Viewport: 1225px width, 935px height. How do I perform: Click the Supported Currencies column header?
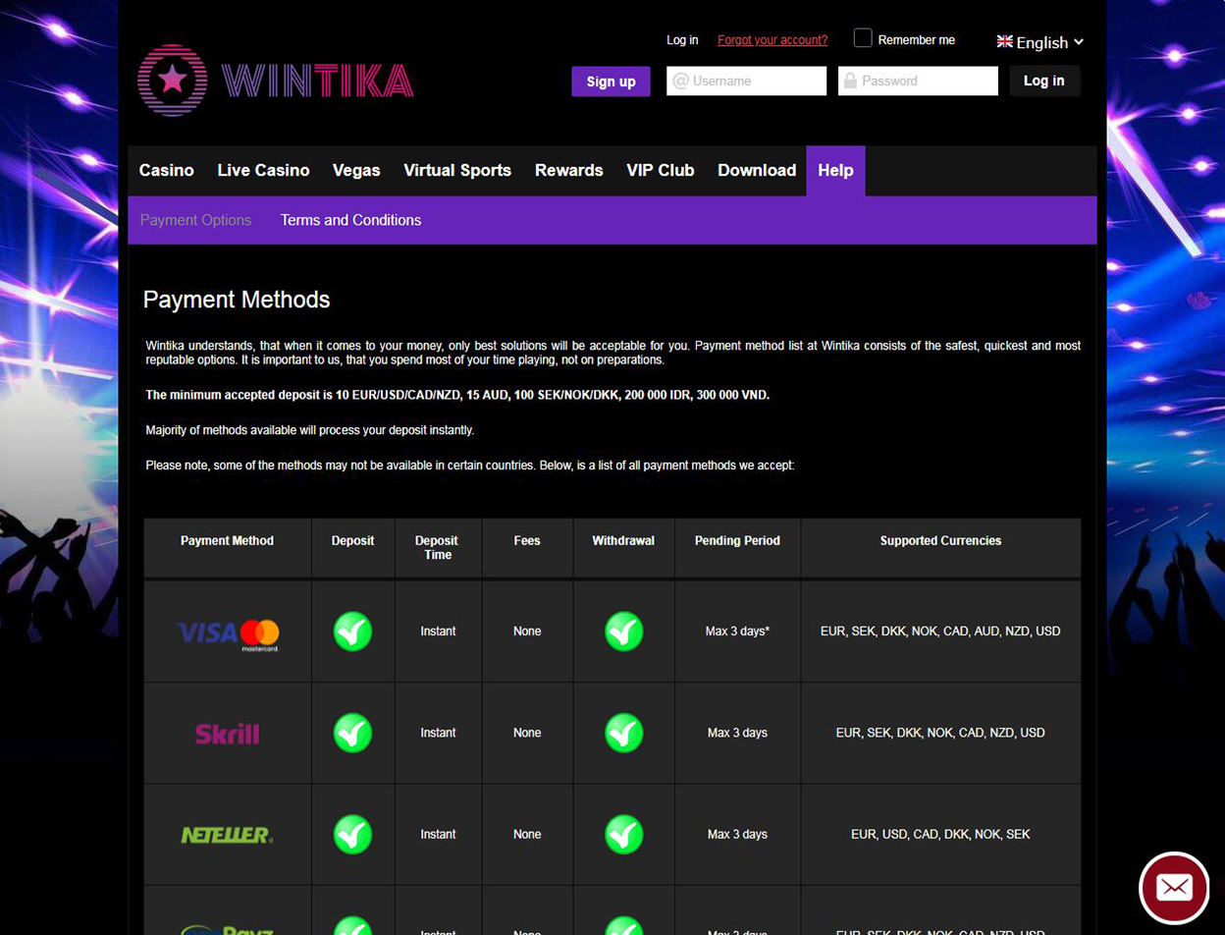coord(940,541)
